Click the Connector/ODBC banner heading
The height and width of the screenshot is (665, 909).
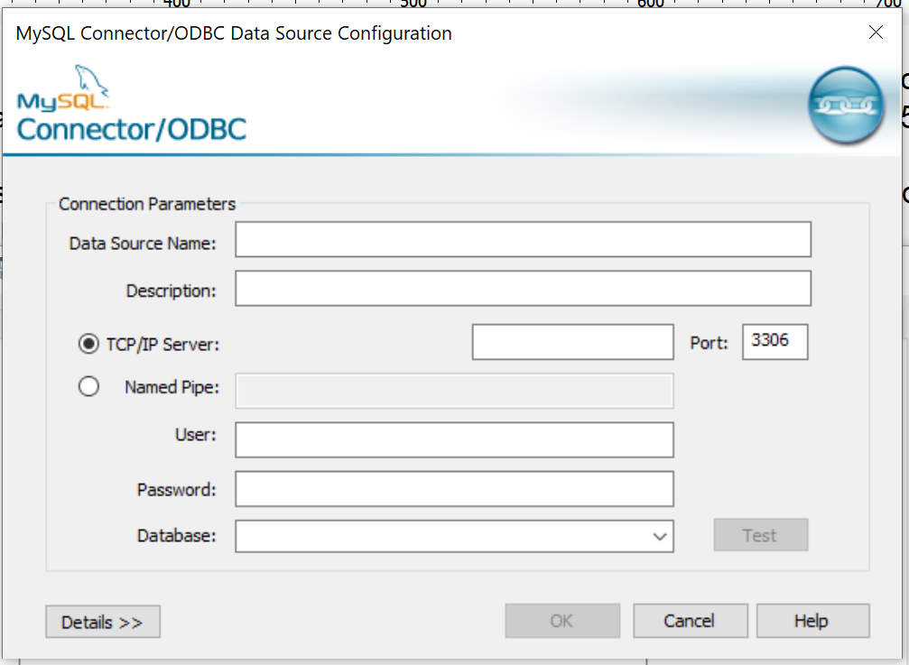132,128
